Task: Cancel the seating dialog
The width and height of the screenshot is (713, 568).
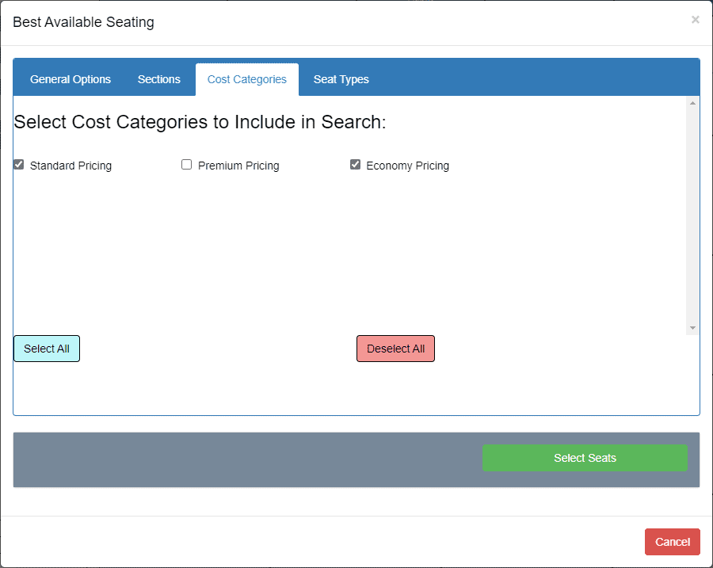Action: [x=672, y=542]
